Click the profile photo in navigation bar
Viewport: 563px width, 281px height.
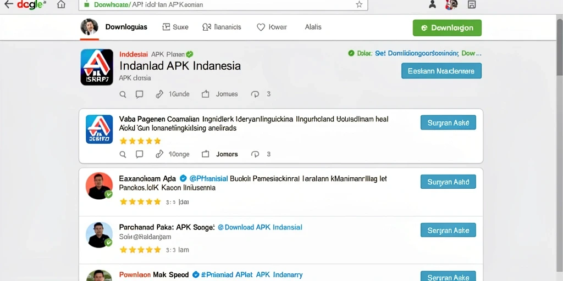pyautogui.click(x=89, y=26)
